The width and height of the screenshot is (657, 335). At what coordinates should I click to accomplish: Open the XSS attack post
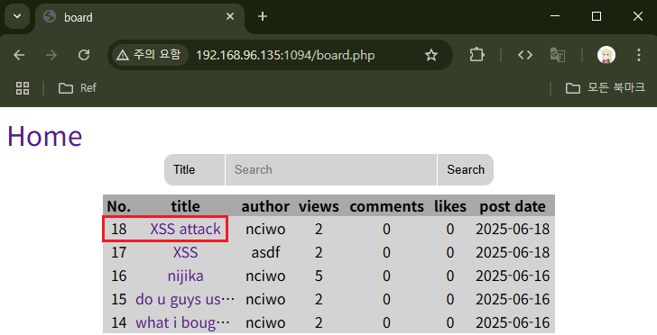click(x=185, y=230)
